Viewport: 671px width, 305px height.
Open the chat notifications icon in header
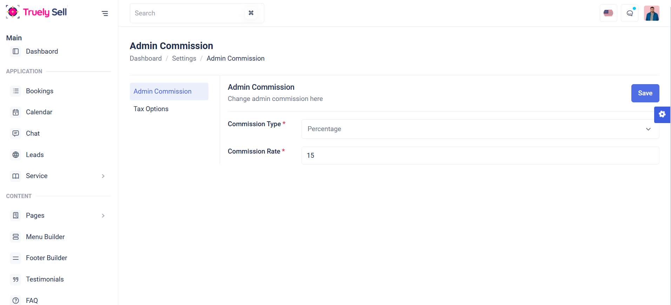(630, 13)
